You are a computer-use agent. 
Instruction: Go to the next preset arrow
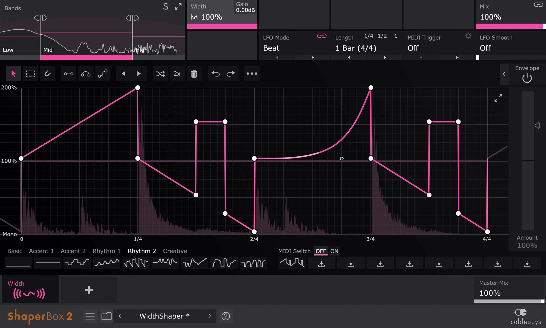[209, 316]
